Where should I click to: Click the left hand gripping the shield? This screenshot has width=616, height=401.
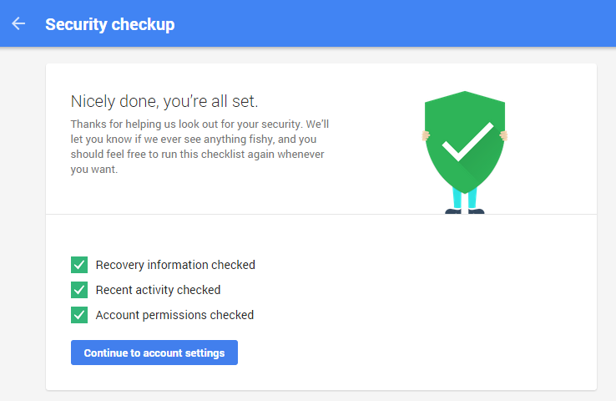[426, 135]
